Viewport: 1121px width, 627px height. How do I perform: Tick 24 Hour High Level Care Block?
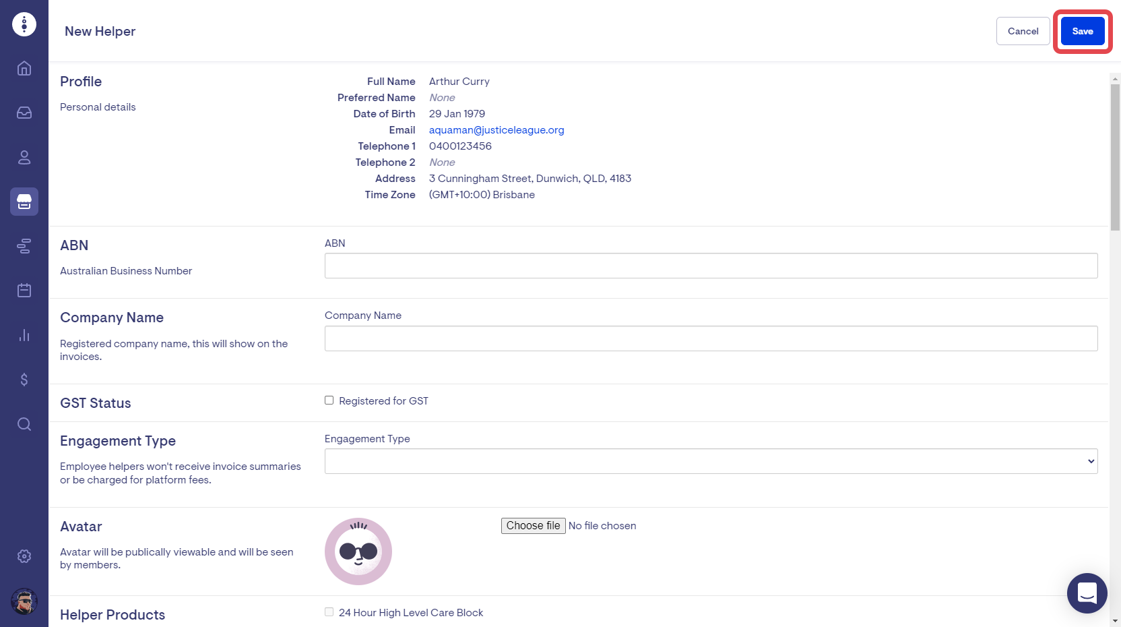[x=329, y=612]
